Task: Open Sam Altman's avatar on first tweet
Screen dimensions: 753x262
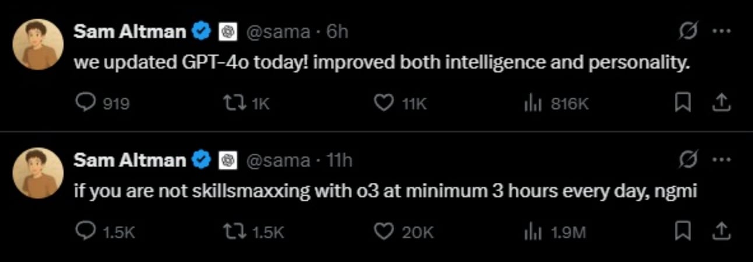Action: (x=38, y=44)
